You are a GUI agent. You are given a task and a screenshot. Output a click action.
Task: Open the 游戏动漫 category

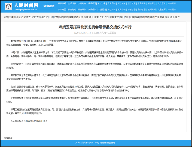(x=102, y=4)
